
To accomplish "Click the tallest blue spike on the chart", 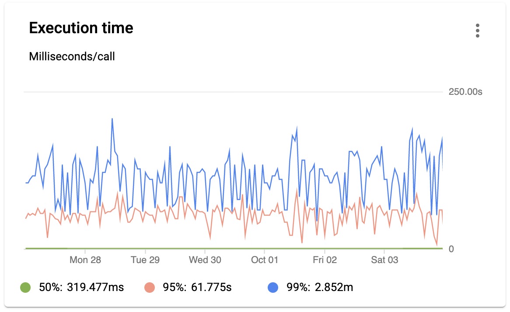I will (x=112, y=119).
